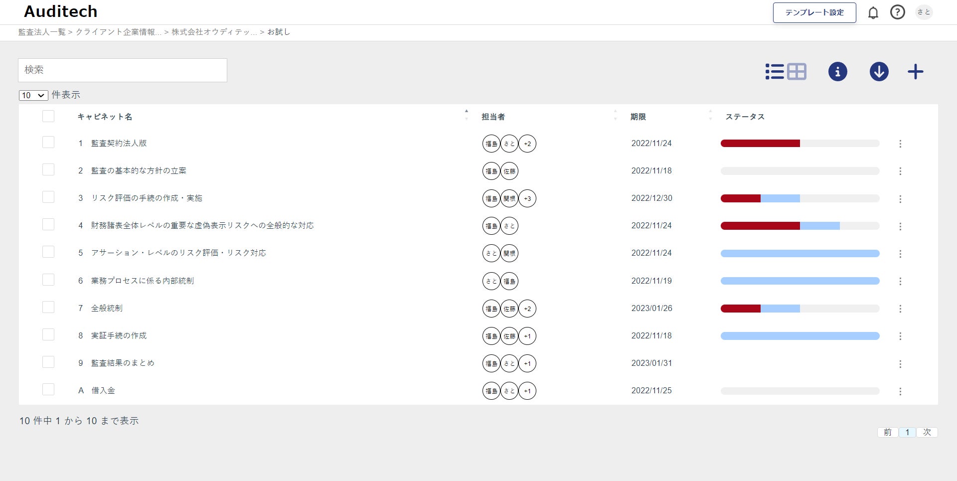Open more options for 監査契約法人版 row
The image size is (957, 481).
(900, 144)
